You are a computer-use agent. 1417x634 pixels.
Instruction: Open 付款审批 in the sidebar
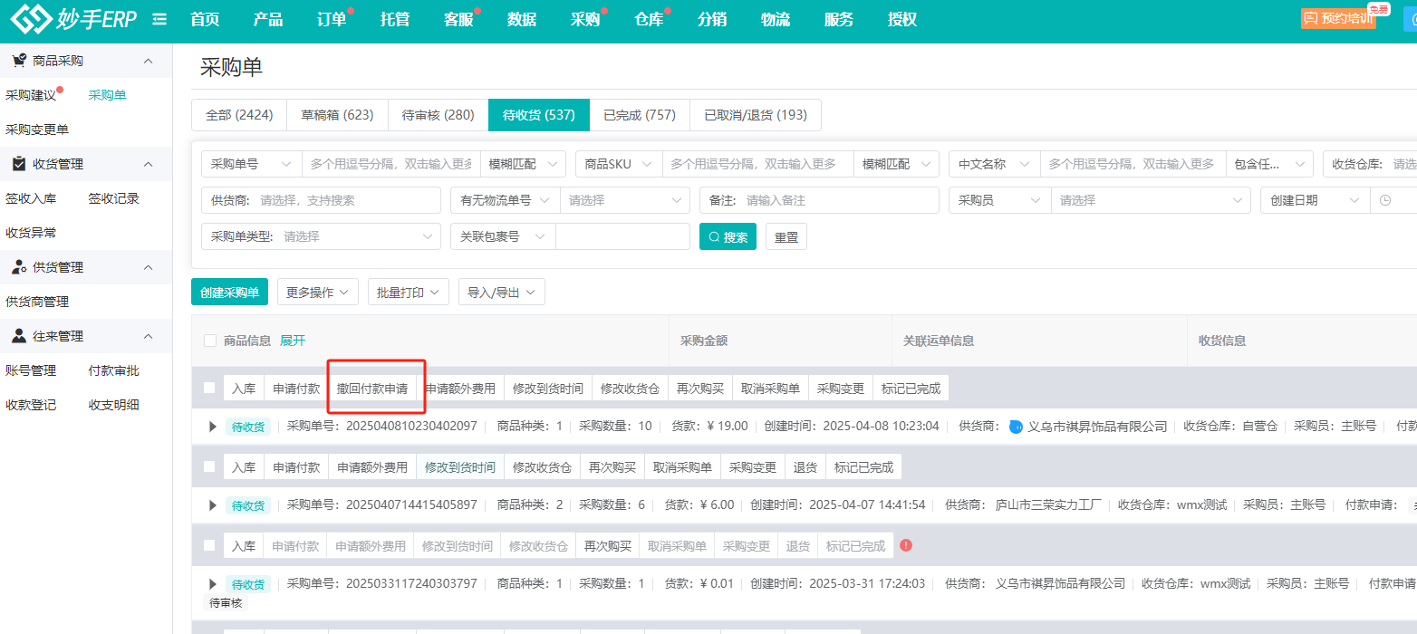tap(114, 370)
